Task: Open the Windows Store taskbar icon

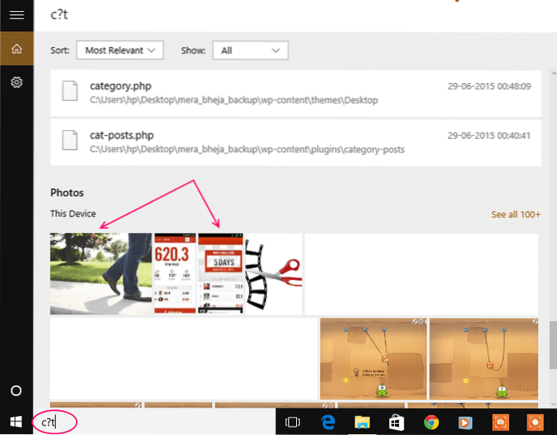Action: pyautogui.click(x=396, y=421)
